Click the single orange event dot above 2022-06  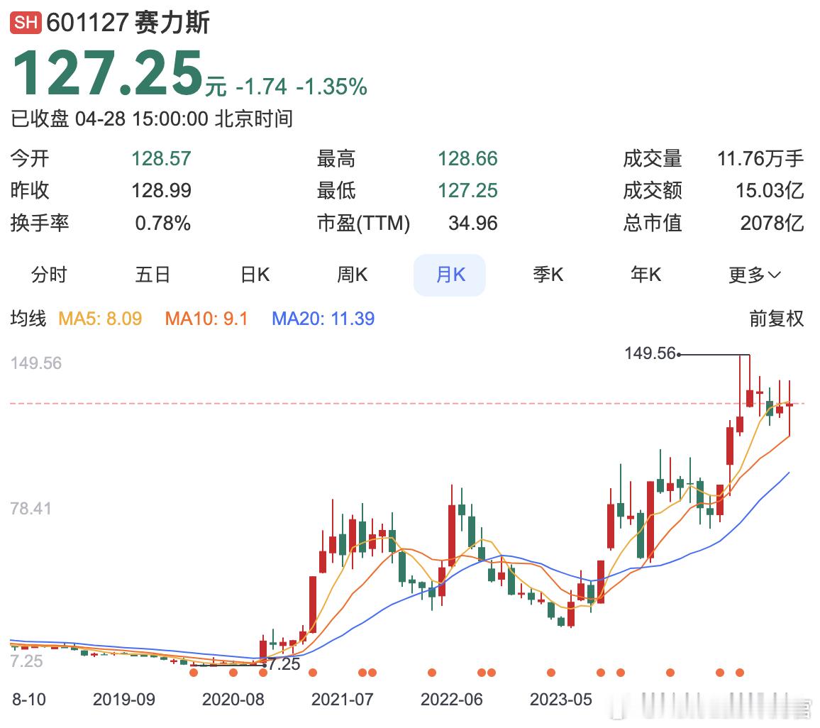pyautogui.click(x=432, y=673)
